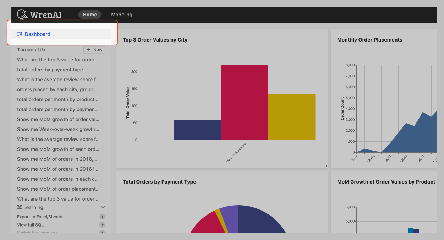Click the dark blue bar in city chart
Viewport: 444px width, 240px height.
[197, 130]
